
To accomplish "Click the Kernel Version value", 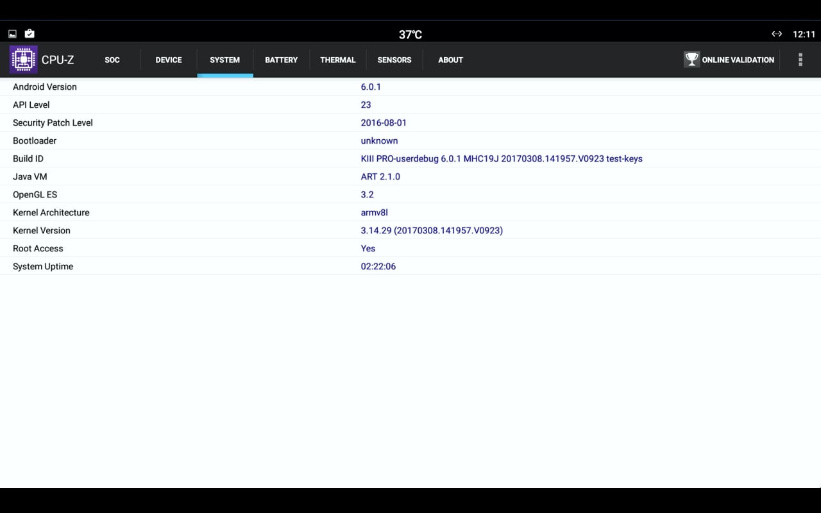I will coord(432,230).
